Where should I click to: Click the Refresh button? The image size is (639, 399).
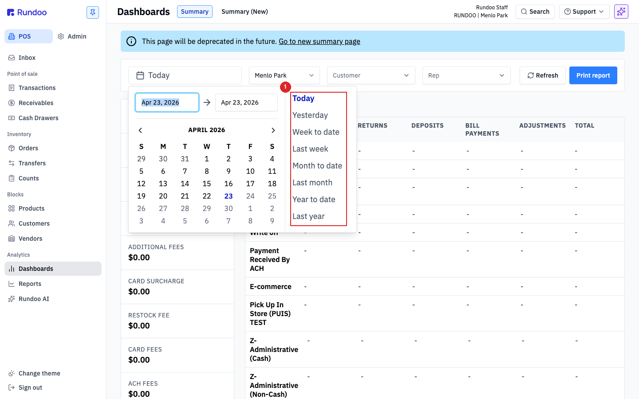[543, 75]
